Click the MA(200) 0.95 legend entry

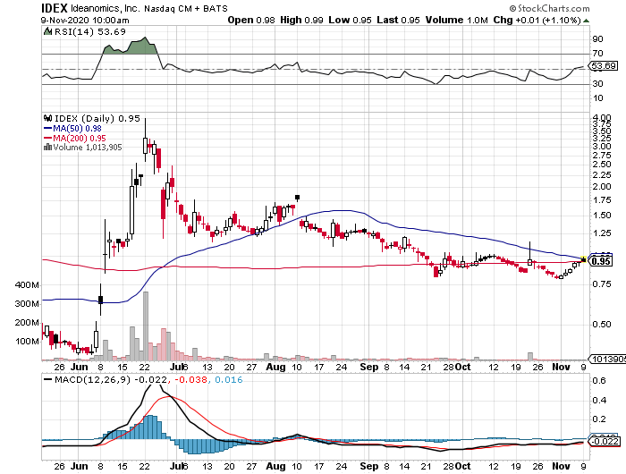coord(74,138)
